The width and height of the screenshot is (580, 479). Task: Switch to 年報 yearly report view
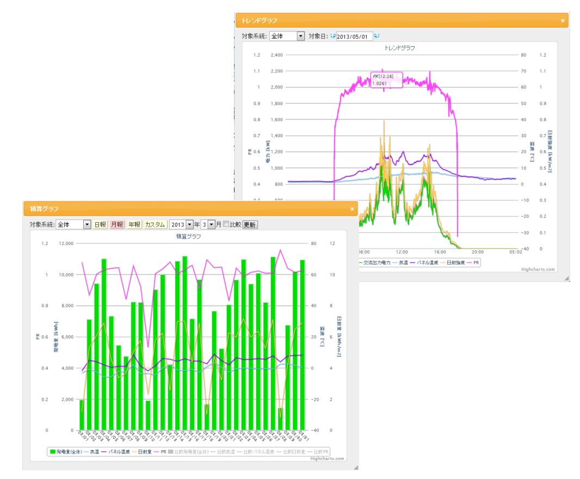(x=134, y=224)
